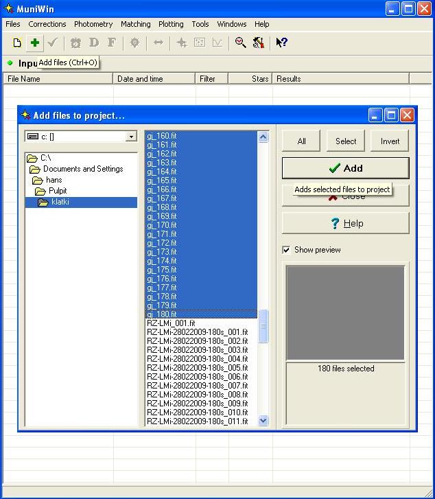Image resolution: width=435 pixels, height=499 pixels.
Task: Click the New project toolbar icon
Action: point(17,43)
